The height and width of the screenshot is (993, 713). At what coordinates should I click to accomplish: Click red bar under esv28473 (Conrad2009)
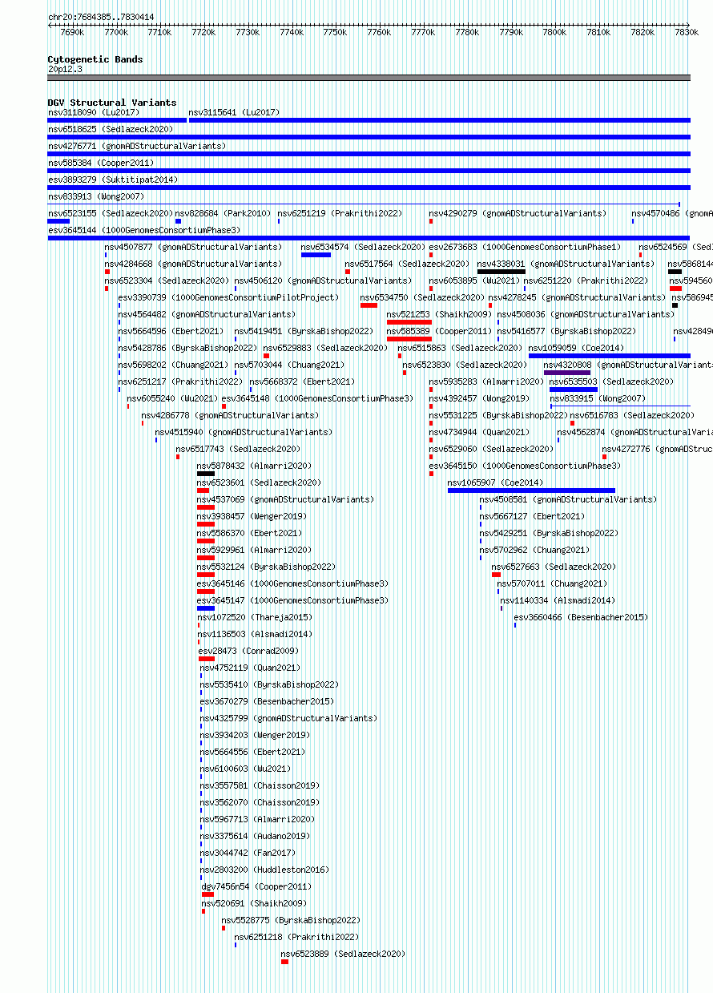[x=207, y=659]
